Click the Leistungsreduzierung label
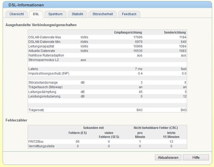The image size is (214, 167). pos(44,96)
